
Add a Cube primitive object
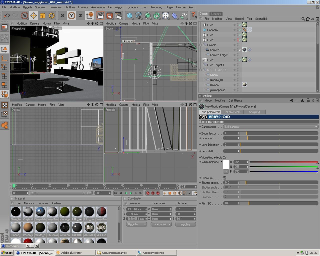[129, 16]
